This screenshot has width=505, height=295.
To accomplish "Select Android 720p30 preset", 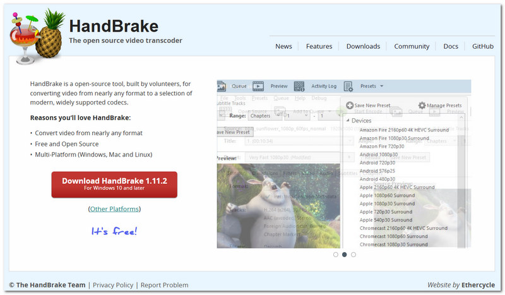I will coord(377,163).
